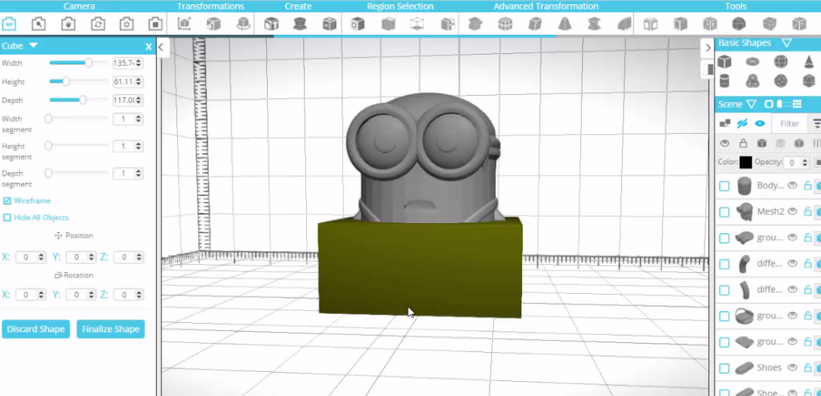Click the Filter input field
821x396 pixels.
tap(789, 124)
